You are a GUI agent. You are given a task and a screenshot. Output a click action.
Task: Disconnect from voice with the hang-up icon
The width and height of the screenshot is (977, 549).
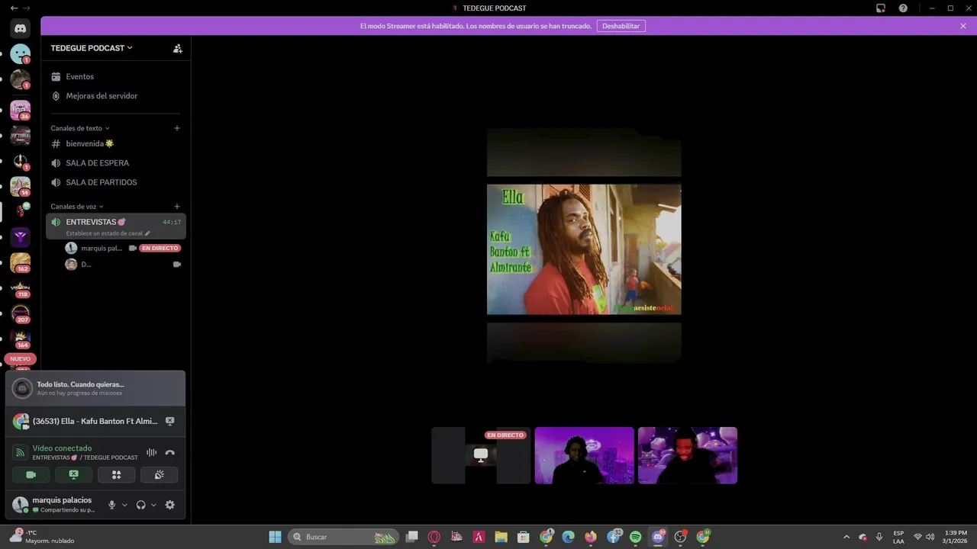(170, 452)
